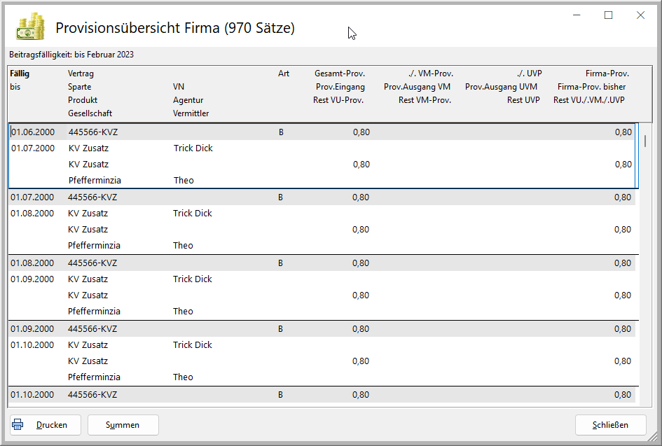Select the record with Fällig date 01.06.2000

click(32, 132)
